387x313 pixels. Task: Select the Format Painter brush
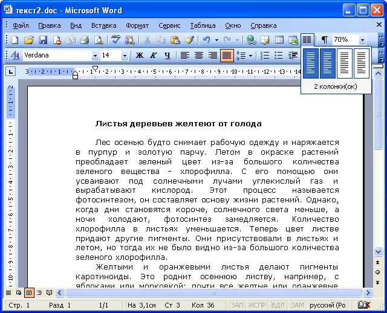click(x=189, y=40)
